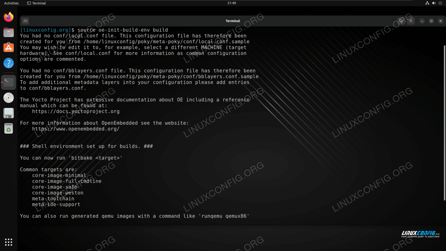Open the Terminal app menu in top bar
446x251 pixels.
[36, 3]
